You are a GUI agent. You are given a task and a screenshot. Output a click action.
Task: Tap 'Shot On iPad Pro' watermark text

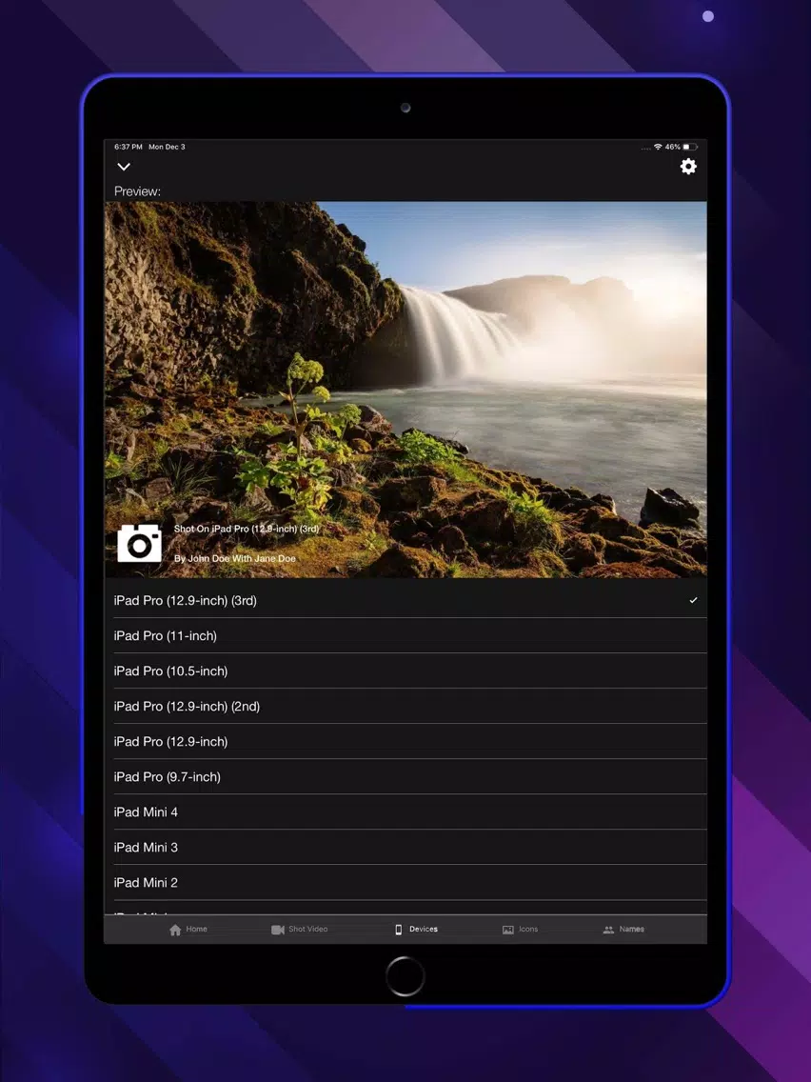pos(247,529)
